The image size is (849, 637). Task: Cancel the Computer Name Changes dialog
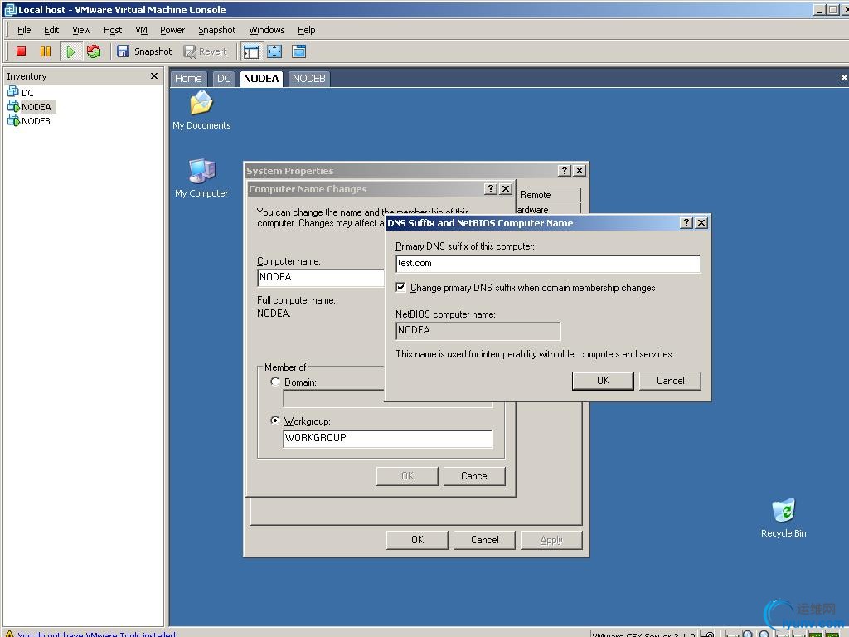tap(474, 476)
